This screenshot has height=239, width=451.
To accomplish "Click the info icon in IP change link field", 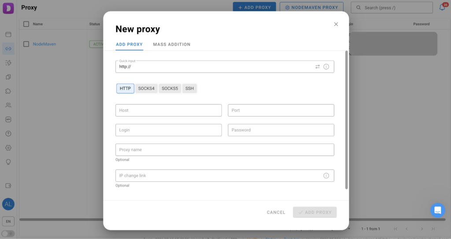I will [x=326, y=176].
